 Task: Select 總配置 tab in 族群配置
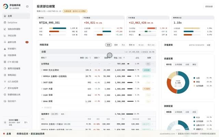pos(169,112)
